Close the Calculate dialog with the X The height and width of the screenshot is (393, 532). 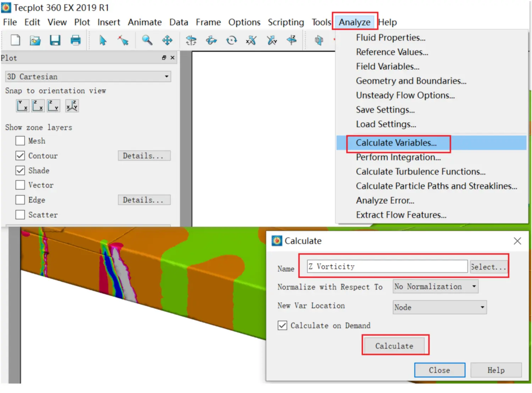point(517,241)
